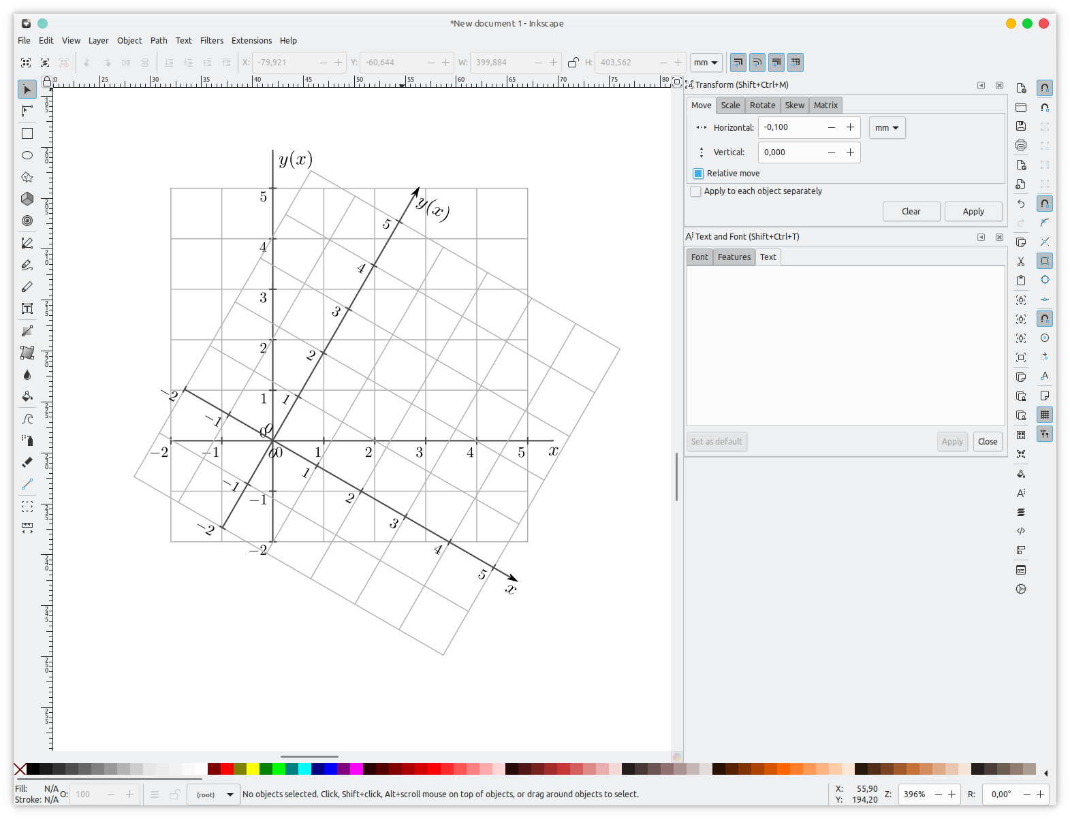
Task: Click the Print document icon
Action: click(x=1021, y=145)
